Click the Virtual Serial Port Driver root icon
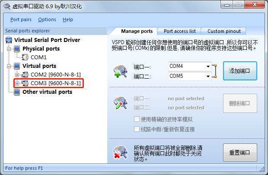This screenshot has width=268, height=175. (9, 40)
